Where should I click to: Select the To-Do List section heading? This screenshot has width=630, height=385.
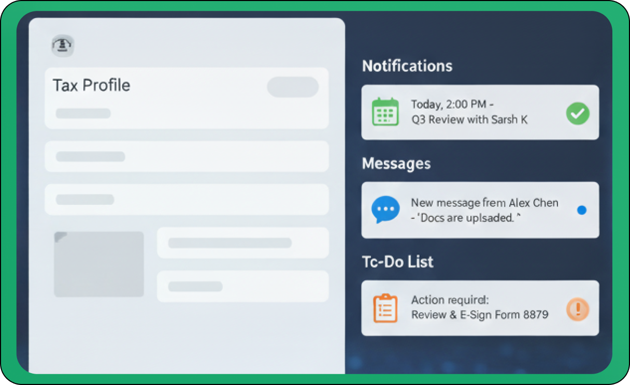[x=398, y=262]
